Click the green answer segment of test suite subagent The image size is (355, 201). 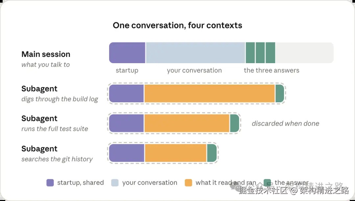pyautogui.click(x=235, y=123)
